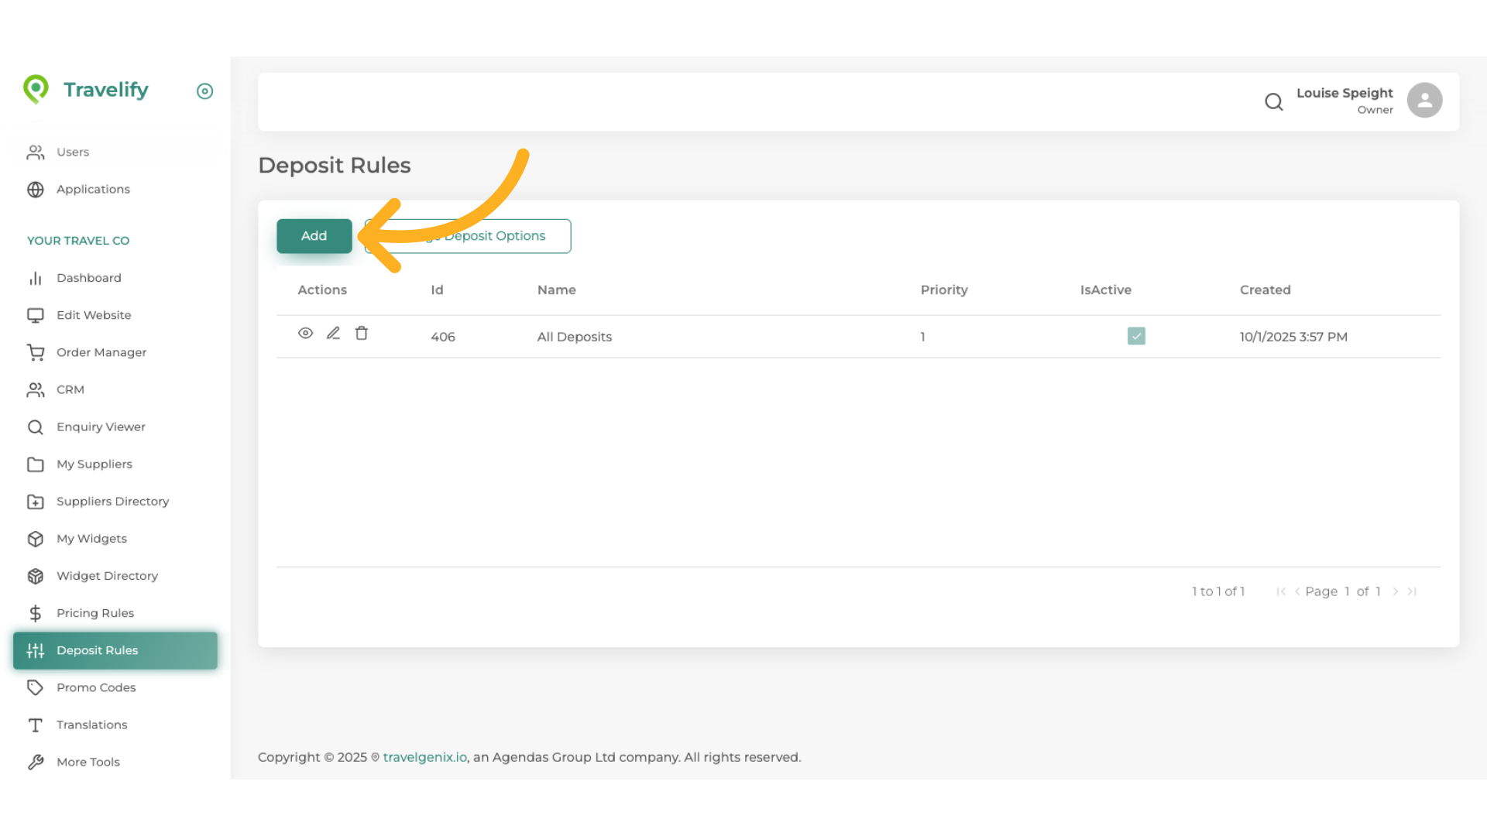The width and height of the screenshot is (1487, 836).
Task: Select Translations in the sidebar
Action: 91,725
